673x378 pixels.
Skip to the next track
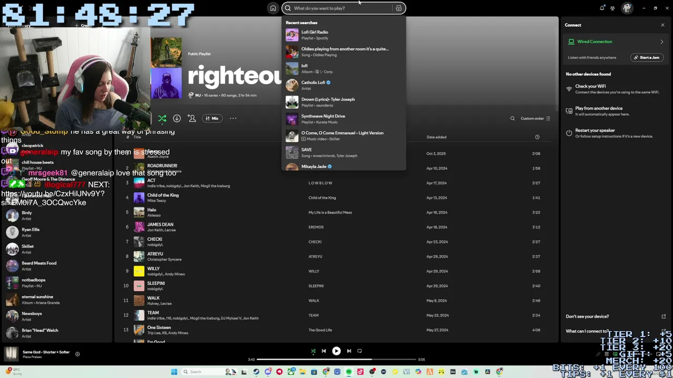point(349,351)
